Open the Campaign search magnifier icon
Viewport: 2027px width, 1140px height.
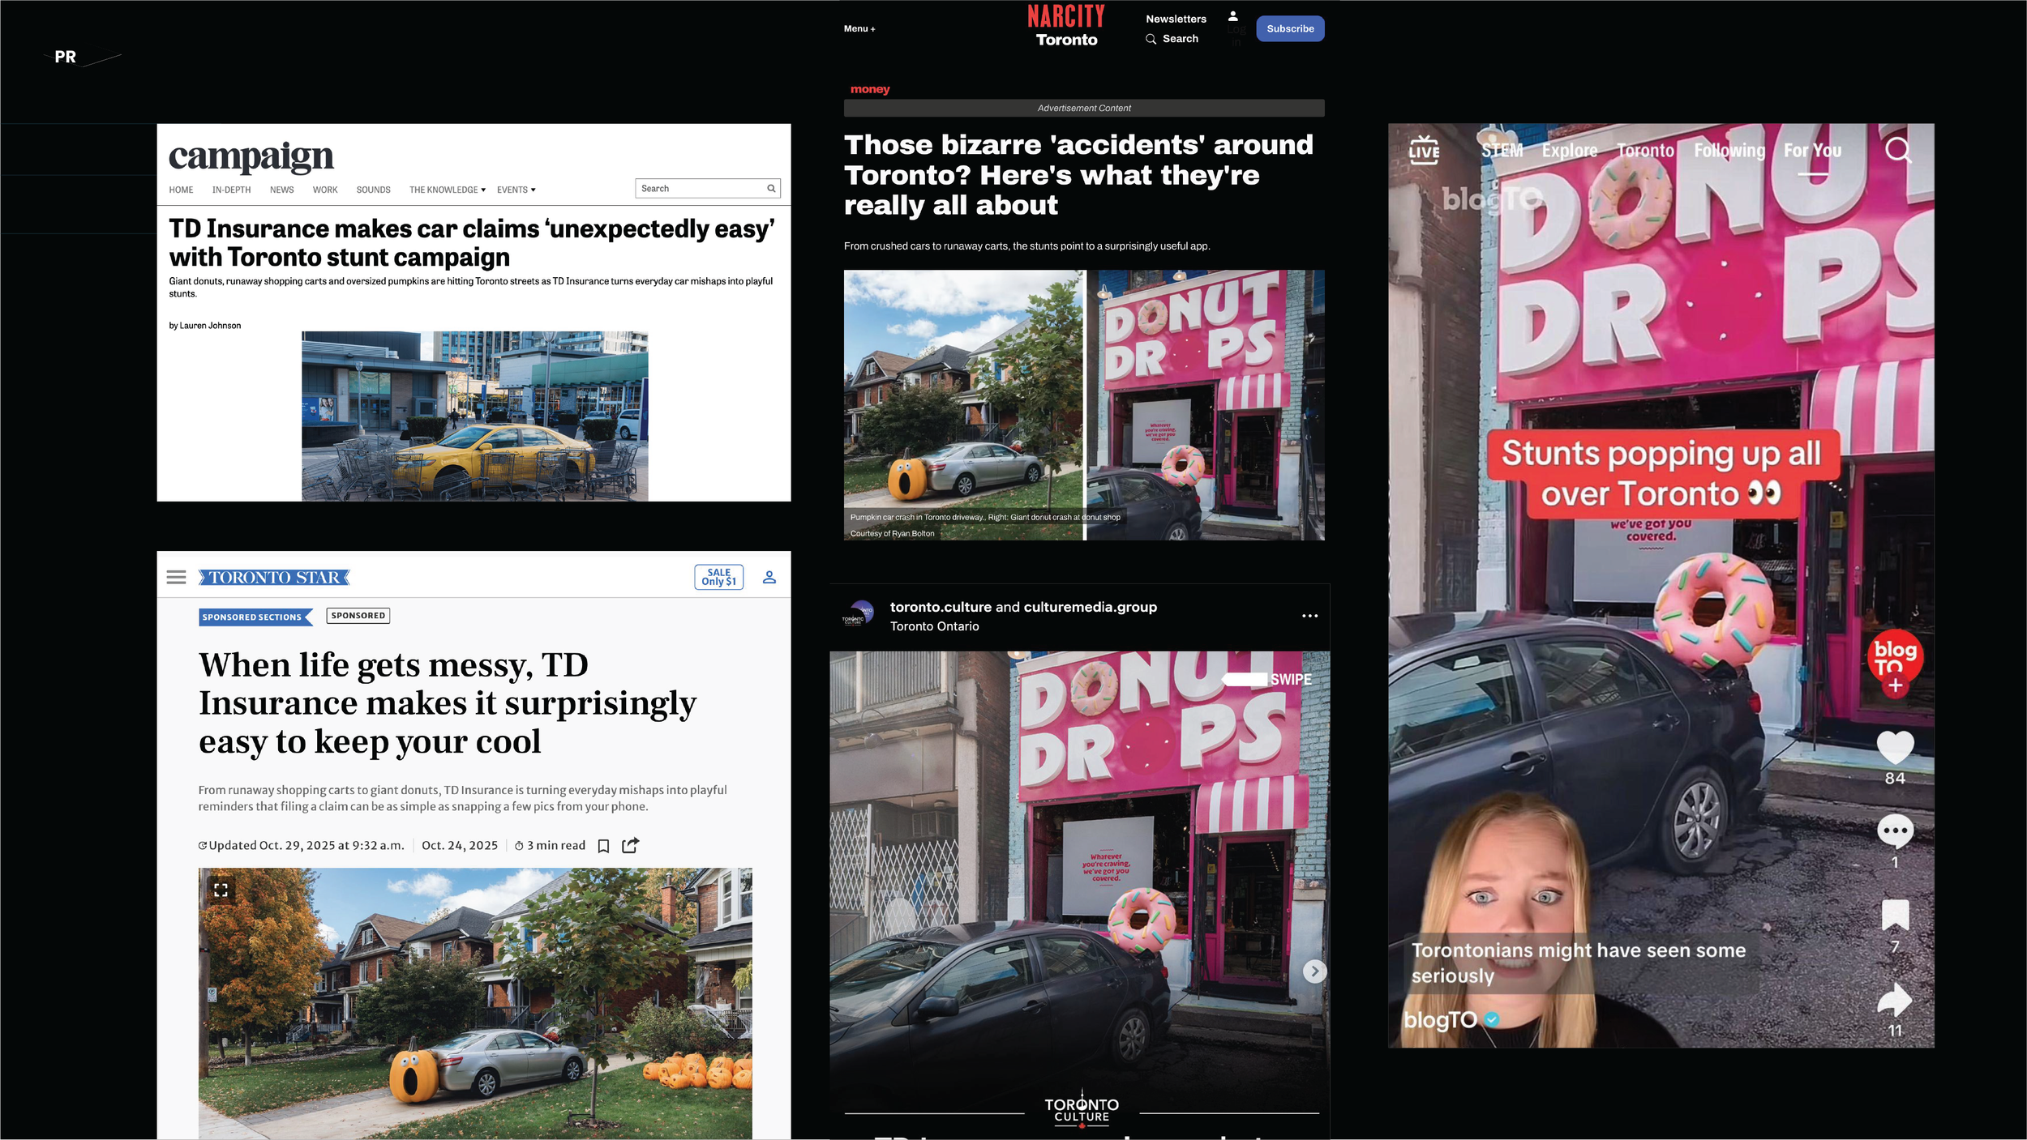771,189
